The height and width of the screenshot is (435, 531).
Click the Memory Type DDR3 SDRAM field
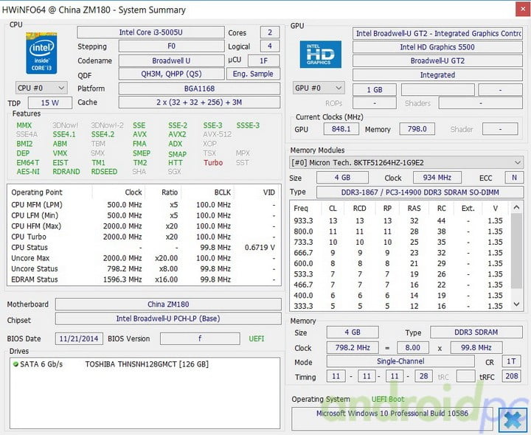tap(476, 332)
